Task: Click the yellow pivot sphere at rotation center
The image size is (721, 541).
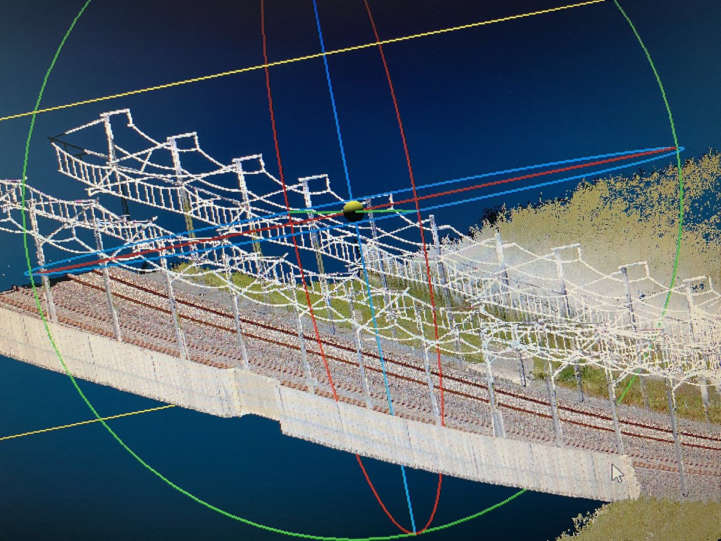Action: click(x=353, y=212)
